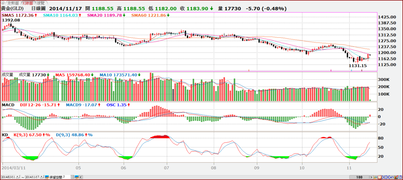This screenshot has width=403, height=180.
Task: Click the 量 17730 volume value in header
Action: [229, 9]
